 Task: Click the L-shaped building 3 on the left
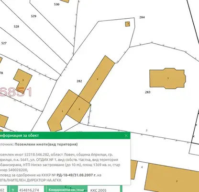23,80
